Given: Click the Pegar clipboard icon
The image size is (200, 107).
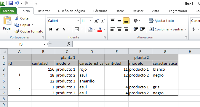Looking at the screenshot, I should pos(7,20).
